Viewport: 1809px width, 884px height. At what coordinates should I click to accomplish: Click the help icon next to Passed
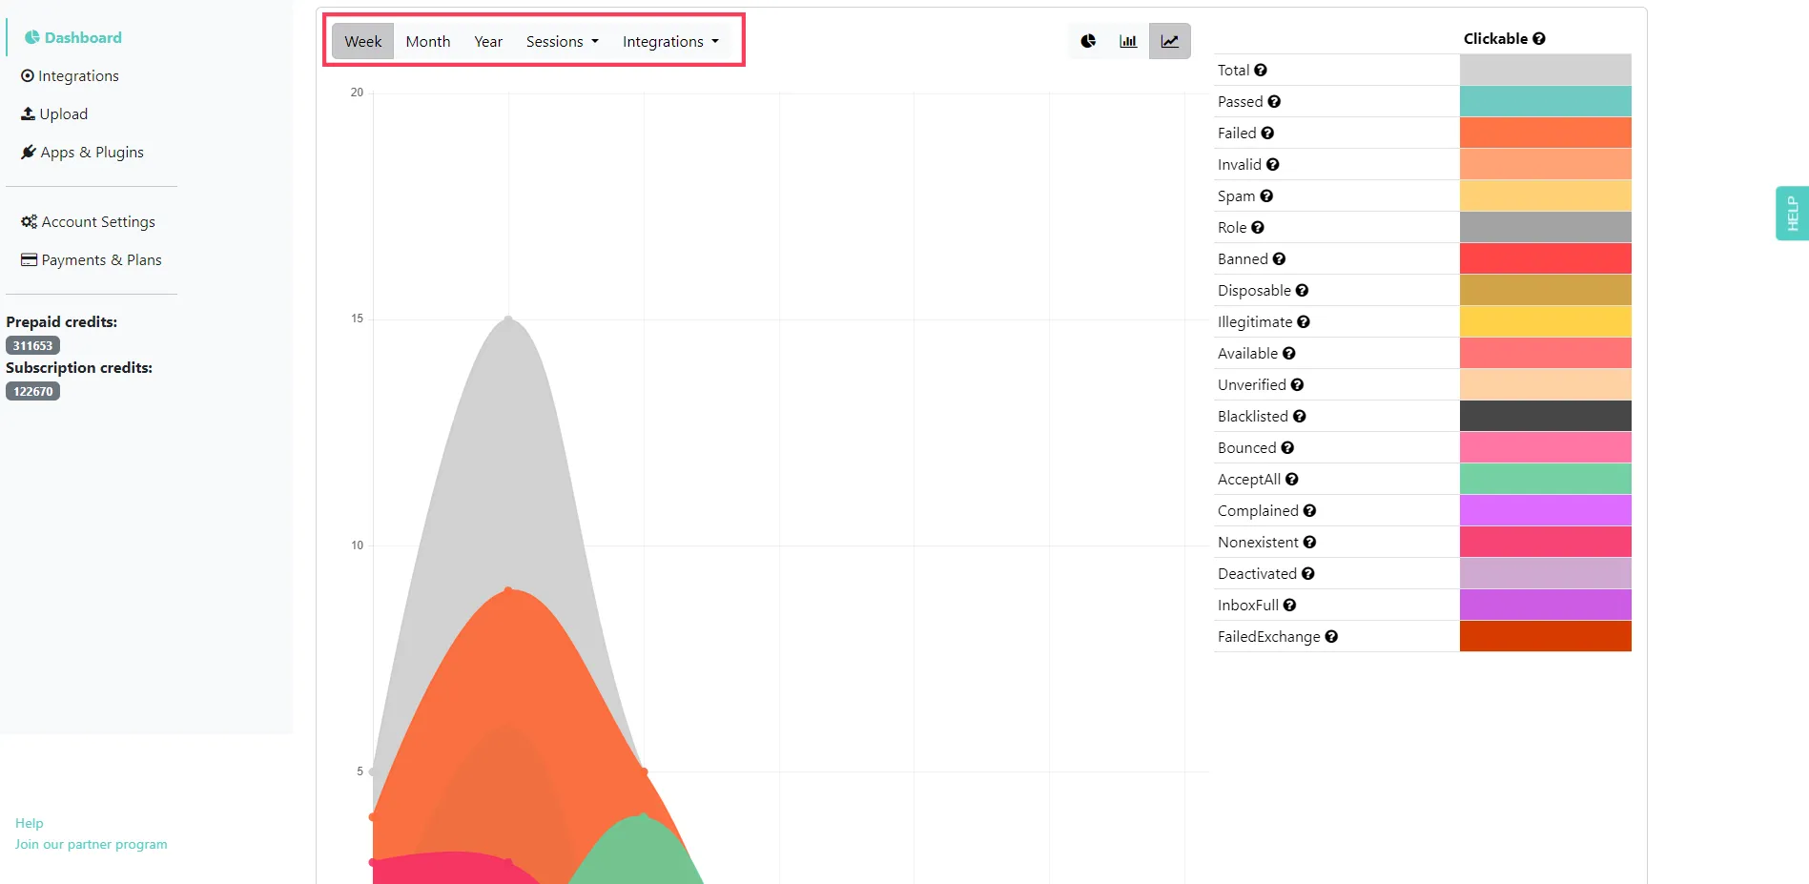pos(1274,101)
